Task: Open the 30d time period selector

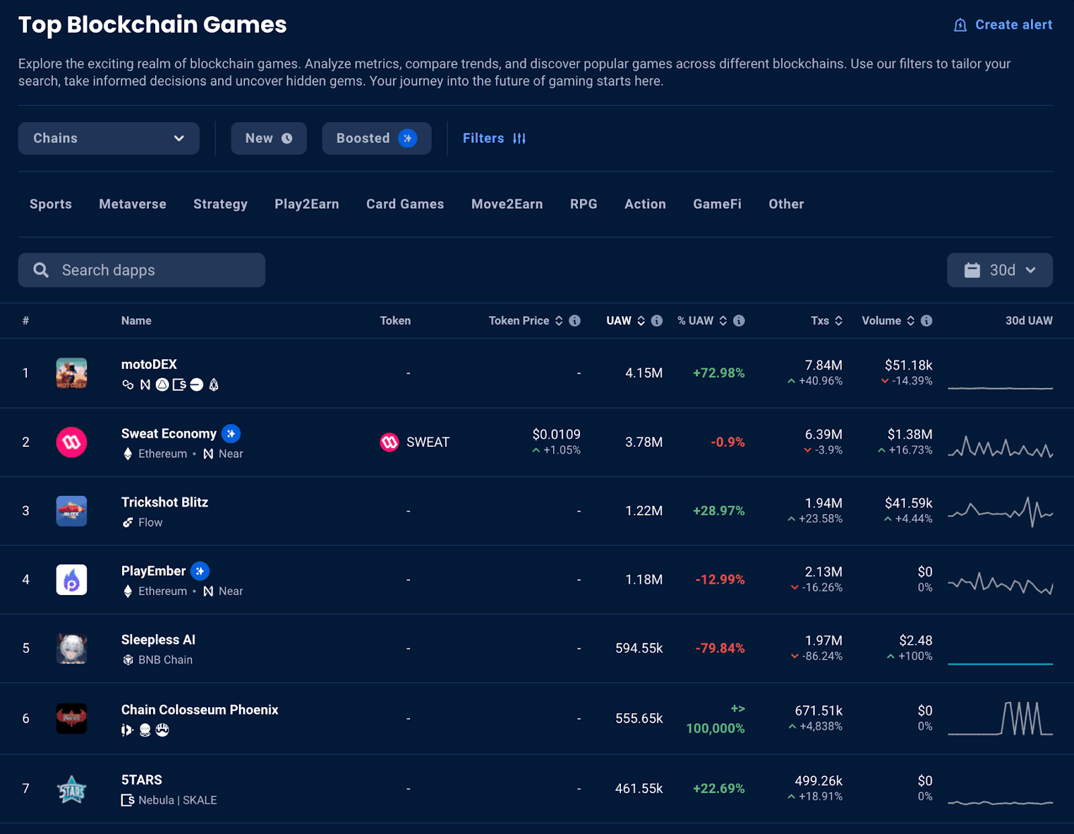Action: coord(999,270)
